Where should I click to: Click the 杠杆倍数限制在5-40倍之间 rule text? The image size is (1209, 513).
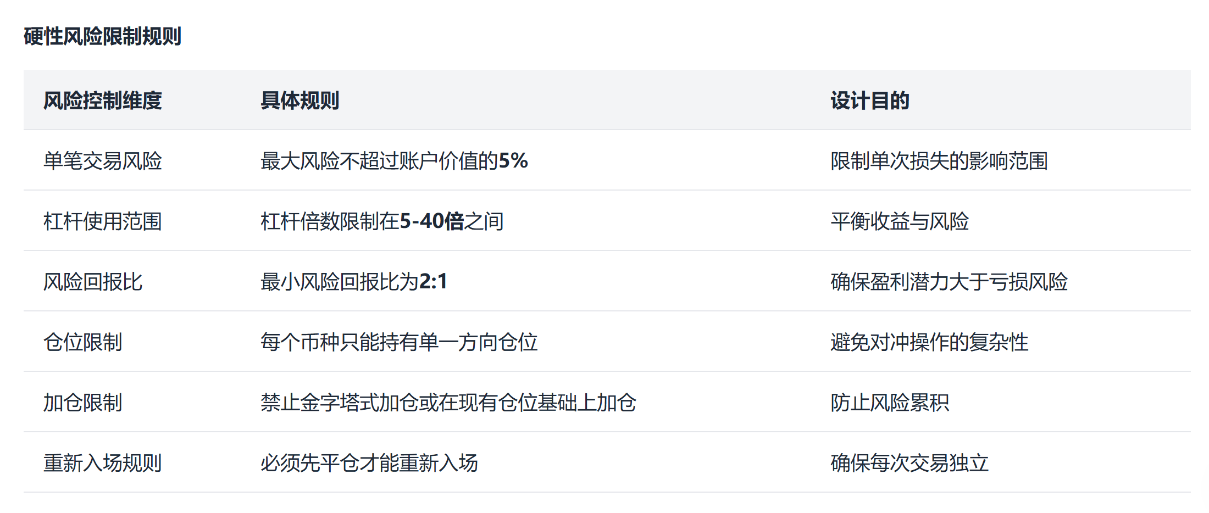tap(381, 221)
